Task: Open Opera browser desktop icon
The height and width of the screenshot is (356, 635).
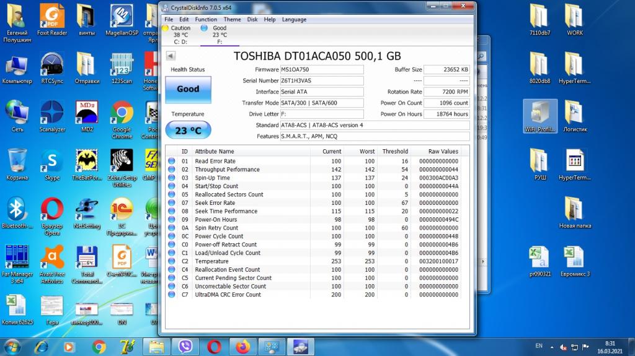Action: 52,216
